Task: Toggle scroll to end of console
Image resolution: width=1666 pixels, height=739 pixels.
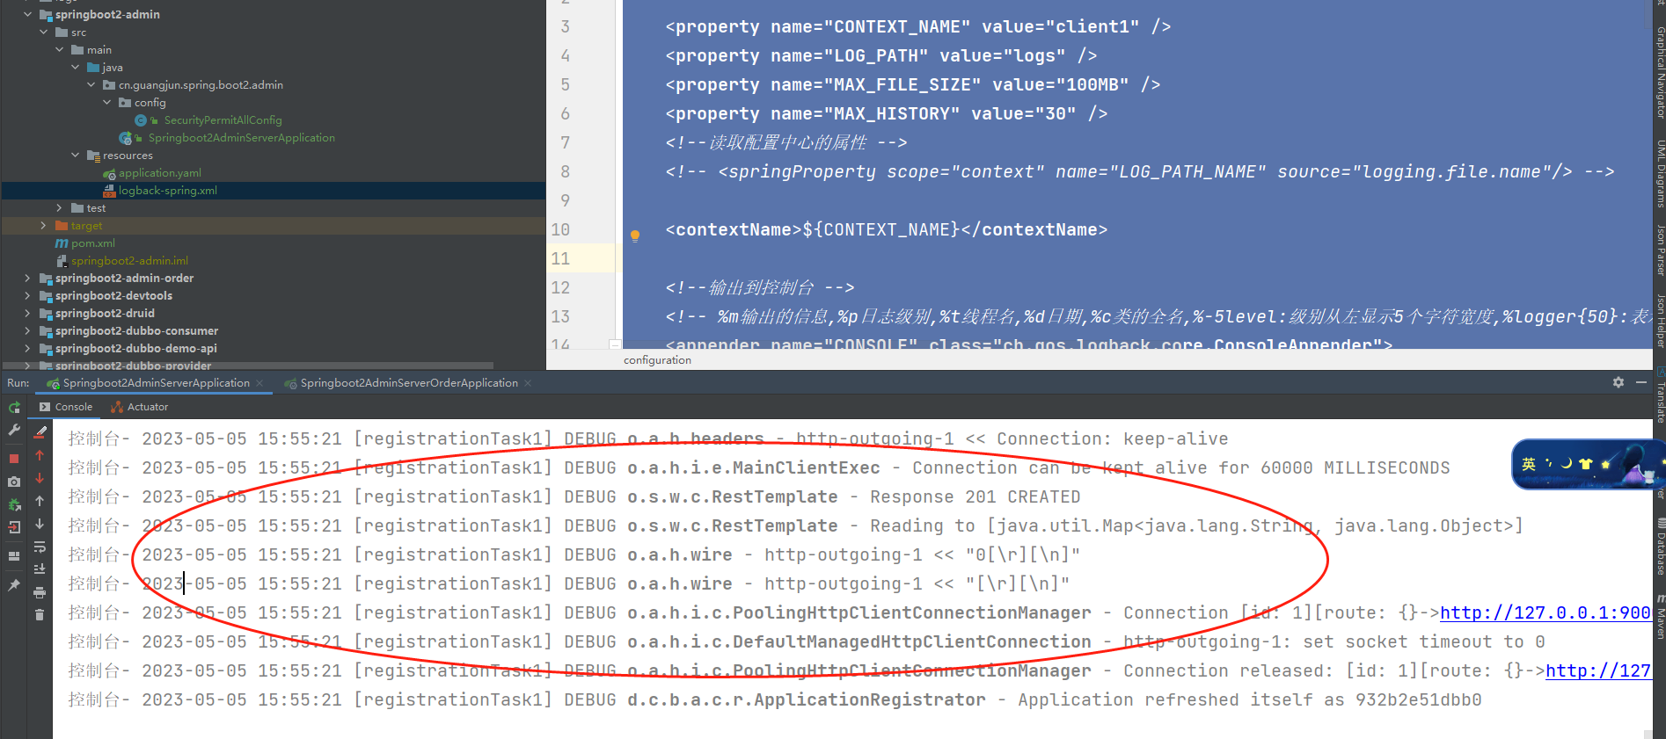Action: click(x=40, y=569)
